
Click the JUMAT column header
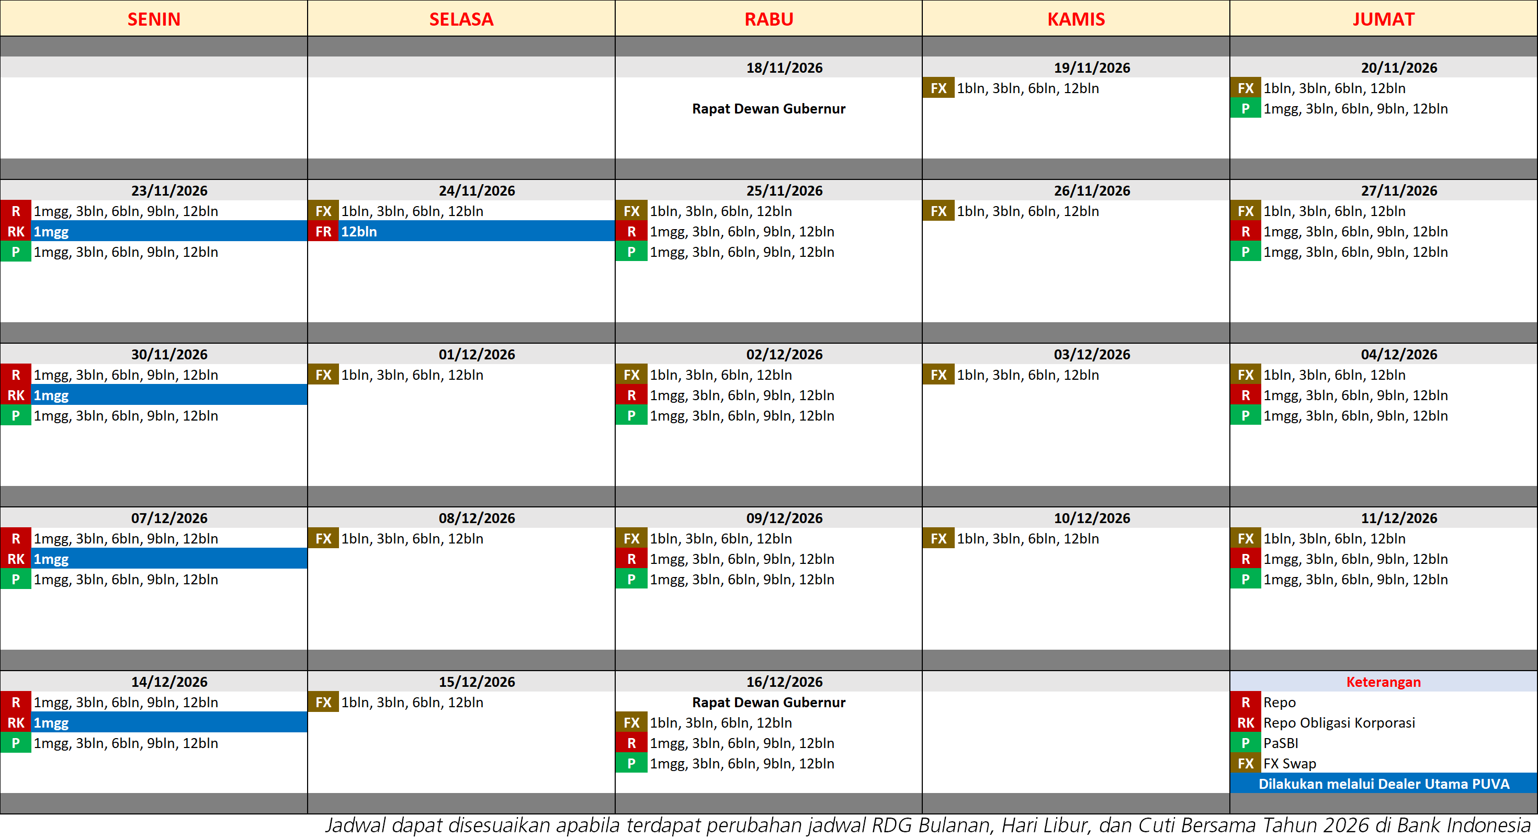(x=1383, y=18)
